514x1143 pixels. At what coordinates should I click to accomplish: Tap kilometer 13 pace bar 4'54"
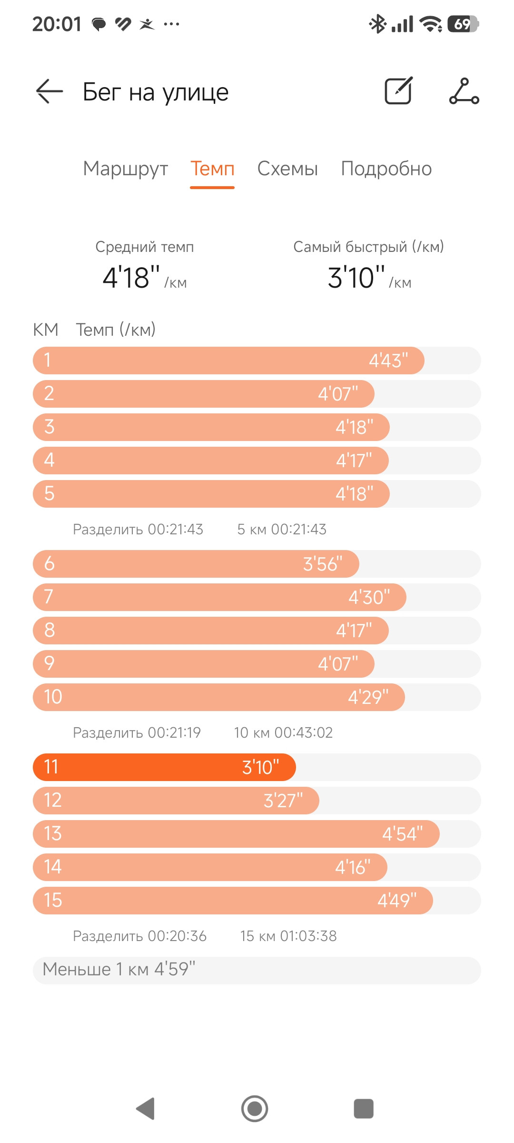(236, 834)
